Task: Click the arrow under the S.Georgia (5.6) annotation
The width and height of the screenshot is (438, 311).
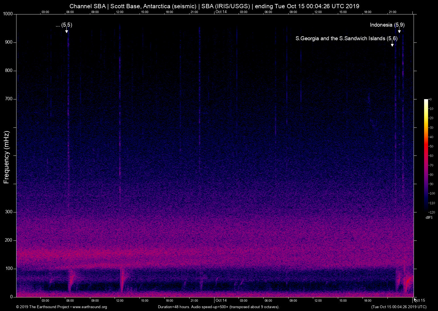Action: pyautogui.click(x=392, y=44)
